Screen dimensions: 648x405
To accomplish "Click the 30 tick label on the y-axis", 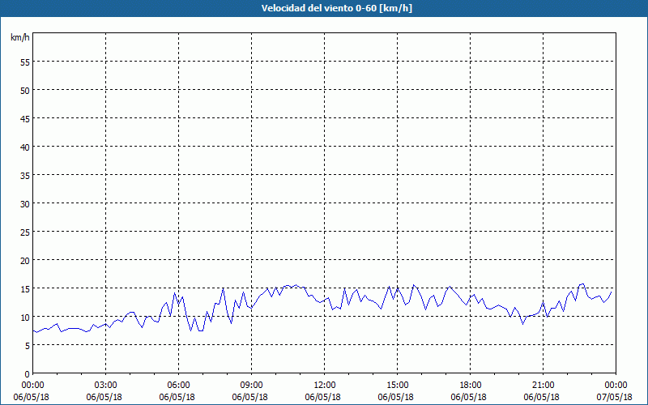I will pos(25,204).
